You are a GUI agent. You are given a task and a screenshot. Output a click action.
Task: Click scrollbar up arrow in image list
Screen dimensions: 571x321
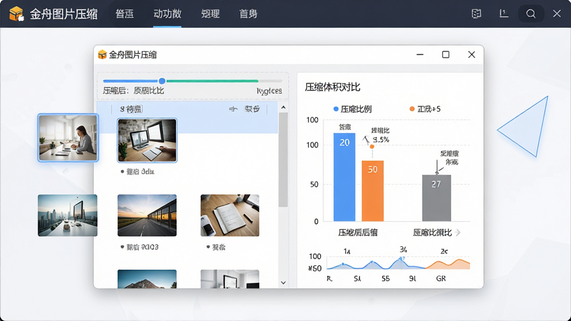(283, 108)
